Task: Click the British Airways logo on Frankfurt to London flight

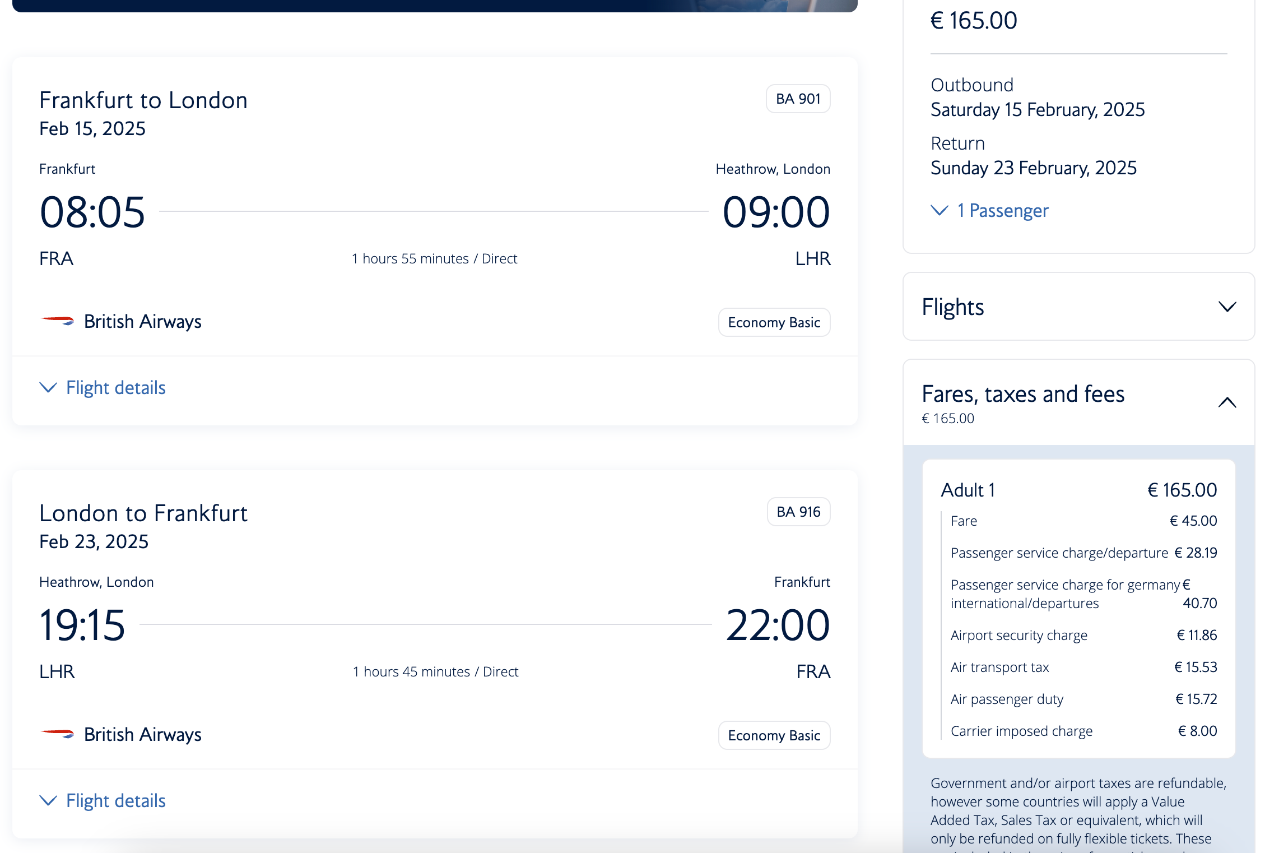Action: pyautogui.click(x=57, y=321)
